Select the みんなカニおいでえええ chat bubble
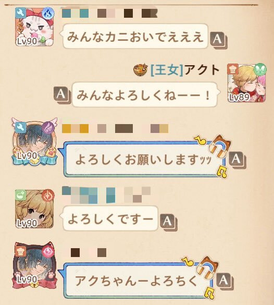This screenshot has width=274, height=305. point(135,36)
